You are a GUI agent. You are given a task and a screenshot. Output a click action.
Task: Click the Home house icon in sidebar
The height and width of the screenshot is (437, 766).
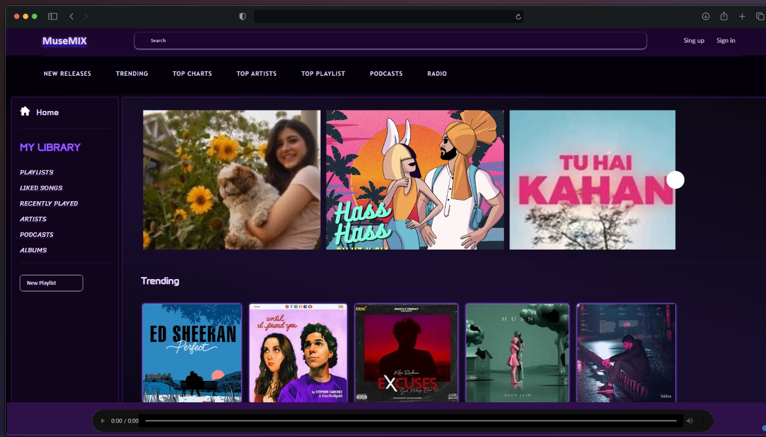[x=25, y=111]
